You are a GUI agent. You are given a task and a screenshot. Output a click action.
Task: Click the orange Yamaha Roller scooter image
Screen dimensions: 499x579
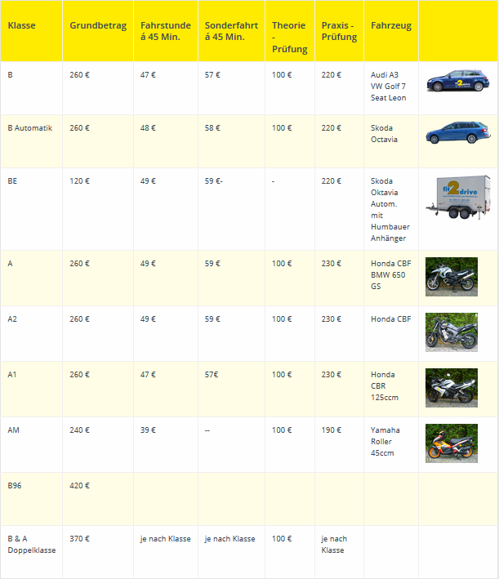tap(452, 443)
